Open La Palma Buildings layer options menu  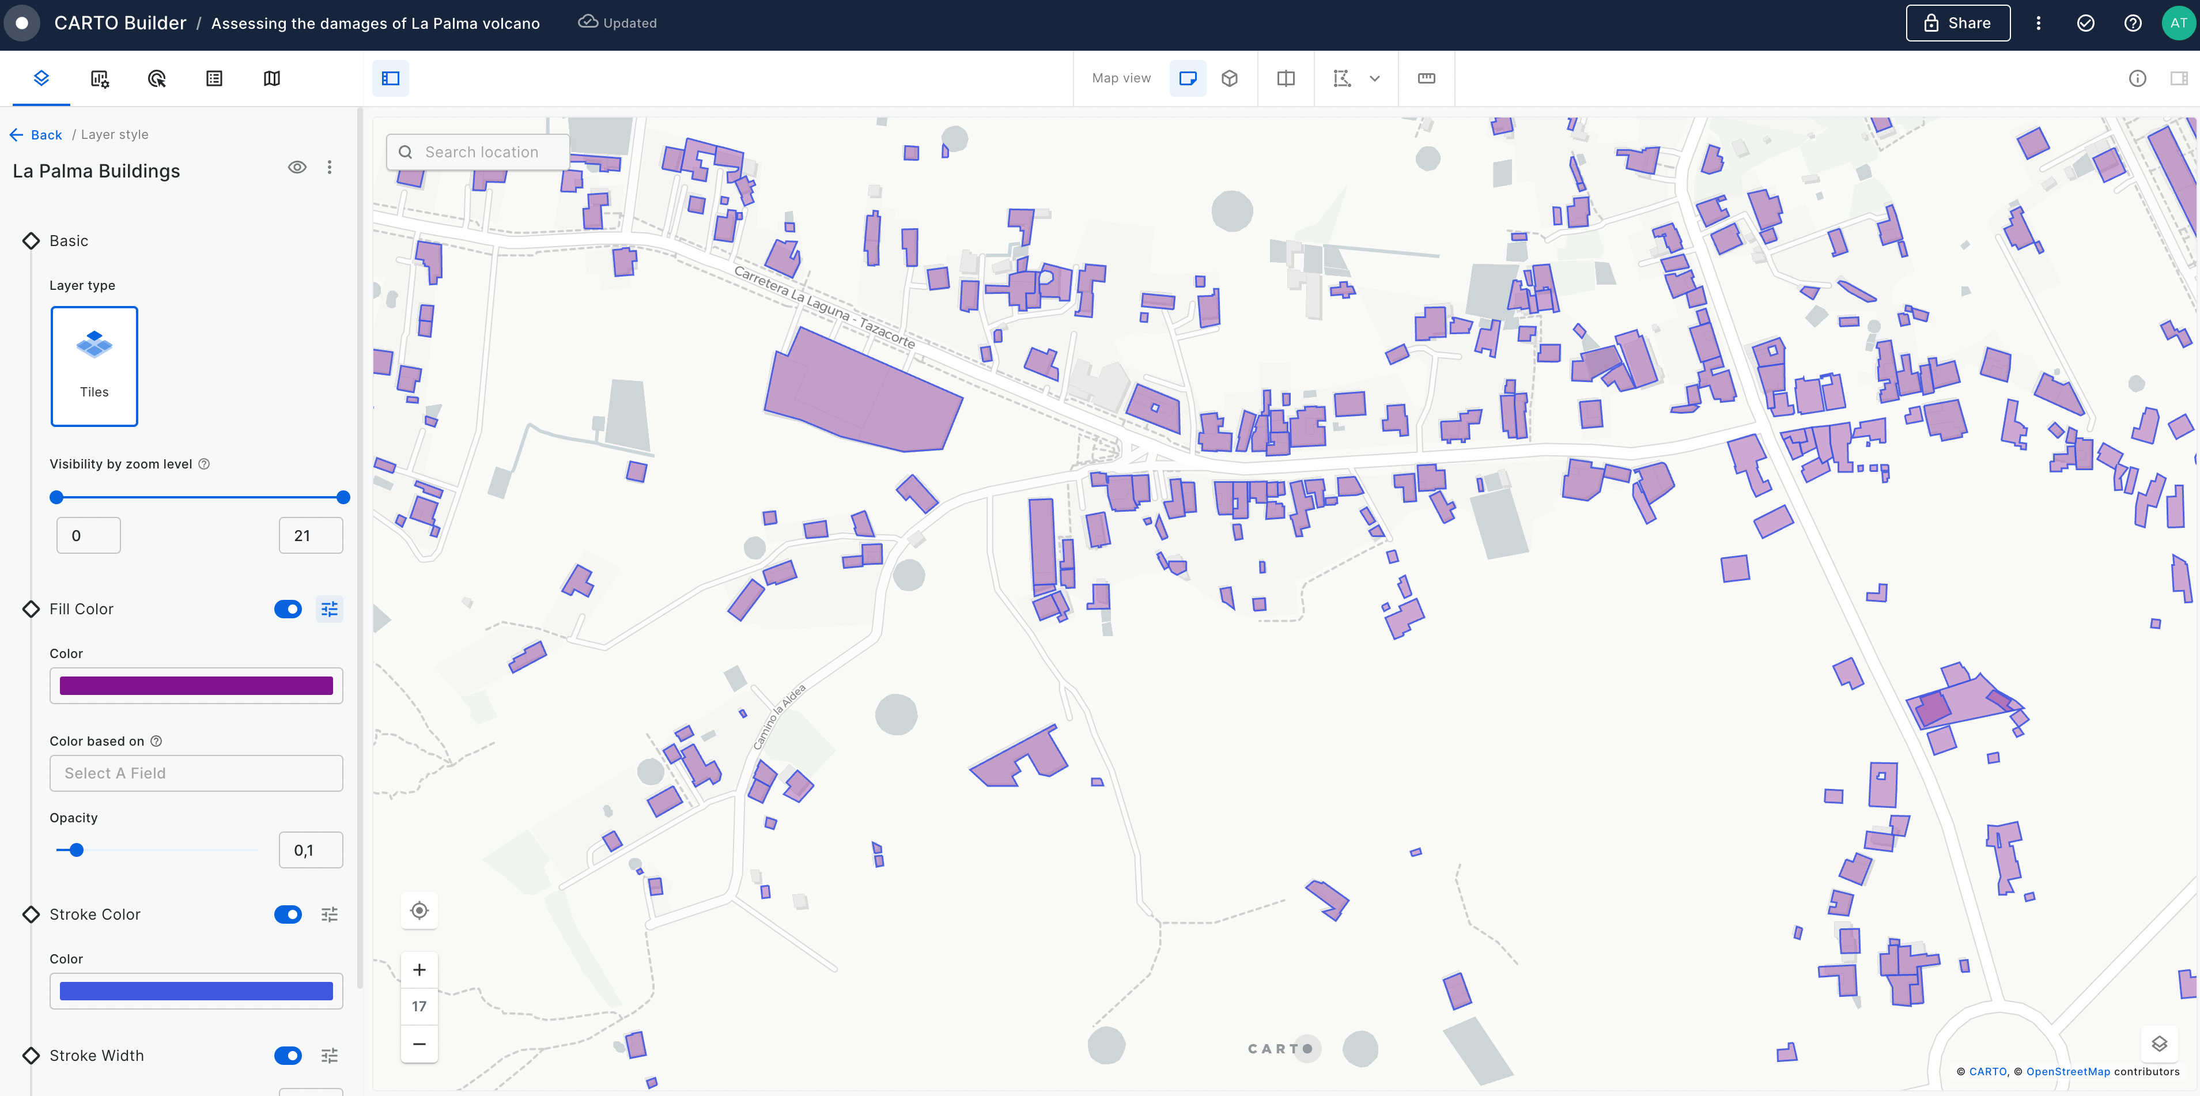coord(330,168)
